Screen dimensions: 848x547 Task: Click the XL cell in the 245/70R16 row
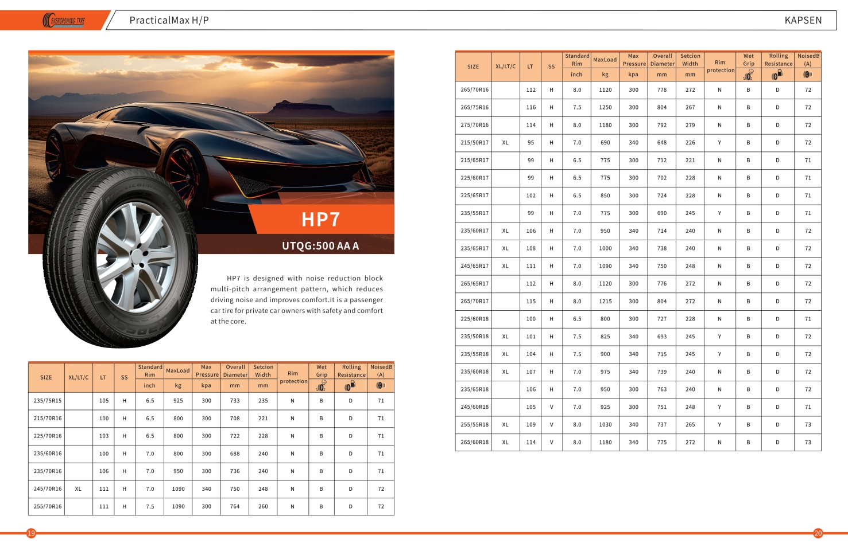[78, 489]
